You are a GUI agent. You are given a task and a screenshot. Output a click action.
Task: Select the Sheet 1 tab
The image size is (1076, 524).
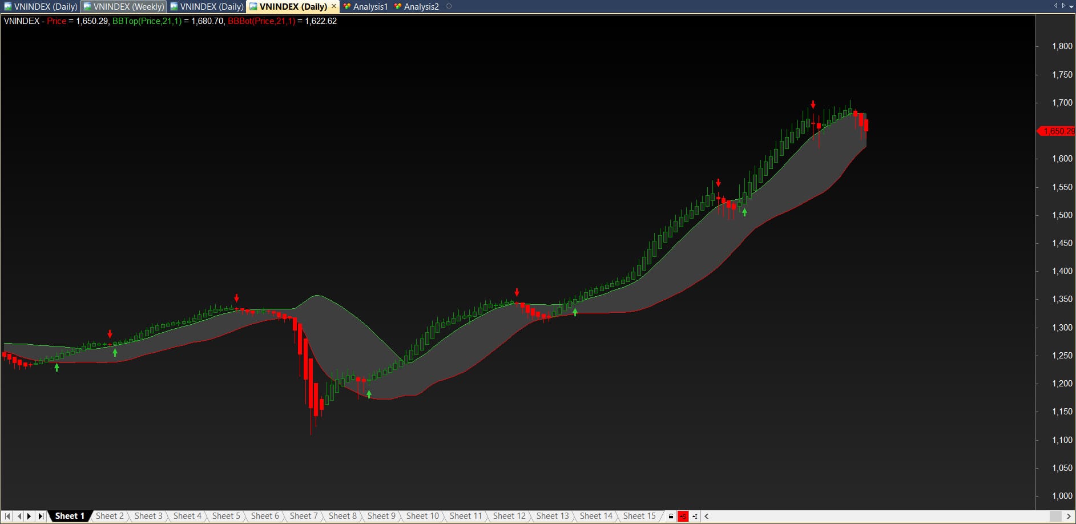point(70,516)
